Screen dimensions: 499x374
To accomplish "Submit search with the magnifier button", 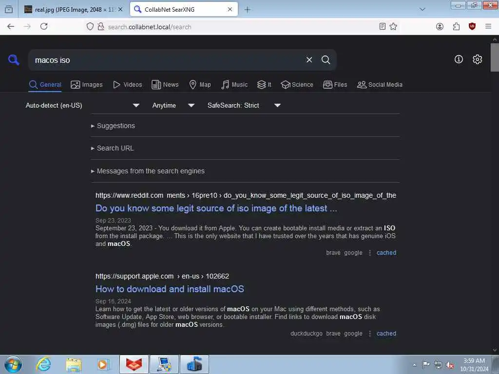I will pos(326,60).
